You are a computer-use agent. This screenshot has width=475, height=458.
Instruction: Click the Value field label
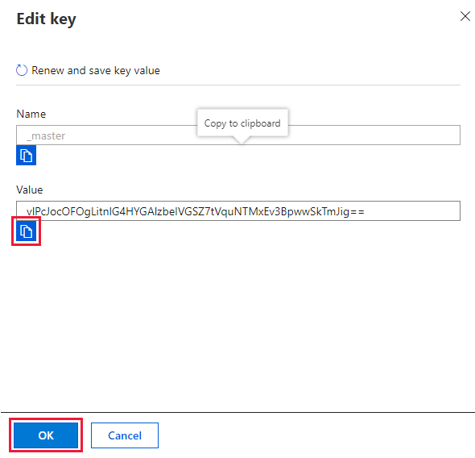pyautogui.click(x=29, y=189)
